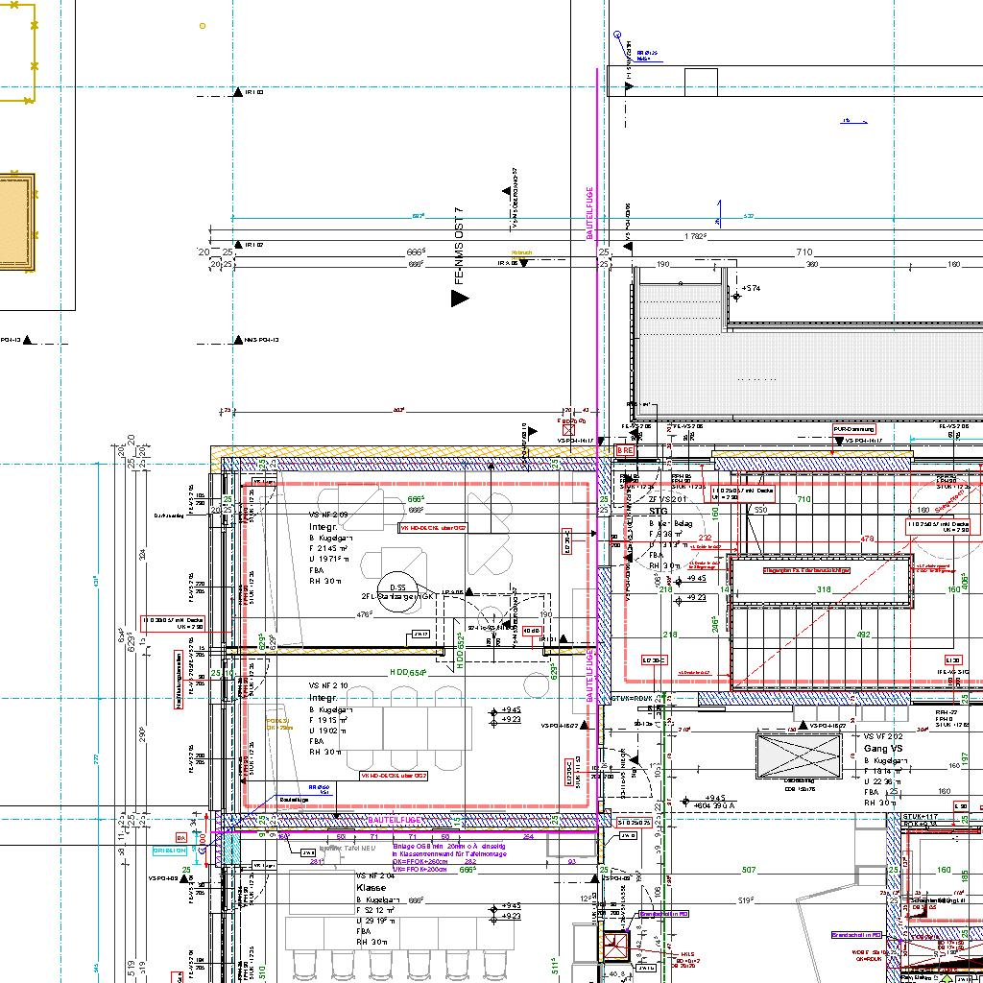The image size is (983, 983).
Task: Click the Gang VS room label
Action: pyautogui.click(x=884, y=748)
